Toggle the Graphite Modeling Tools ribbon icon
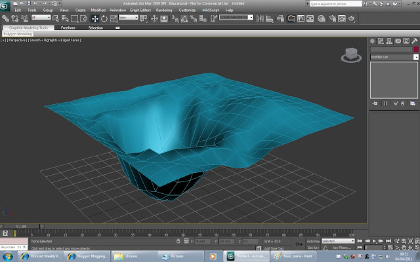The width and height of the screenshot is (420, 262). [x=291, y=18]
